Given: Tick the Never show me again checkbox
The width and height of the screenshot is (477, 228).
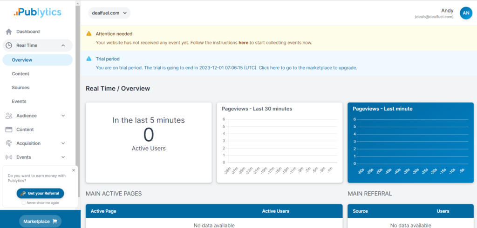Looking at the screenshot, I should 24,203.
